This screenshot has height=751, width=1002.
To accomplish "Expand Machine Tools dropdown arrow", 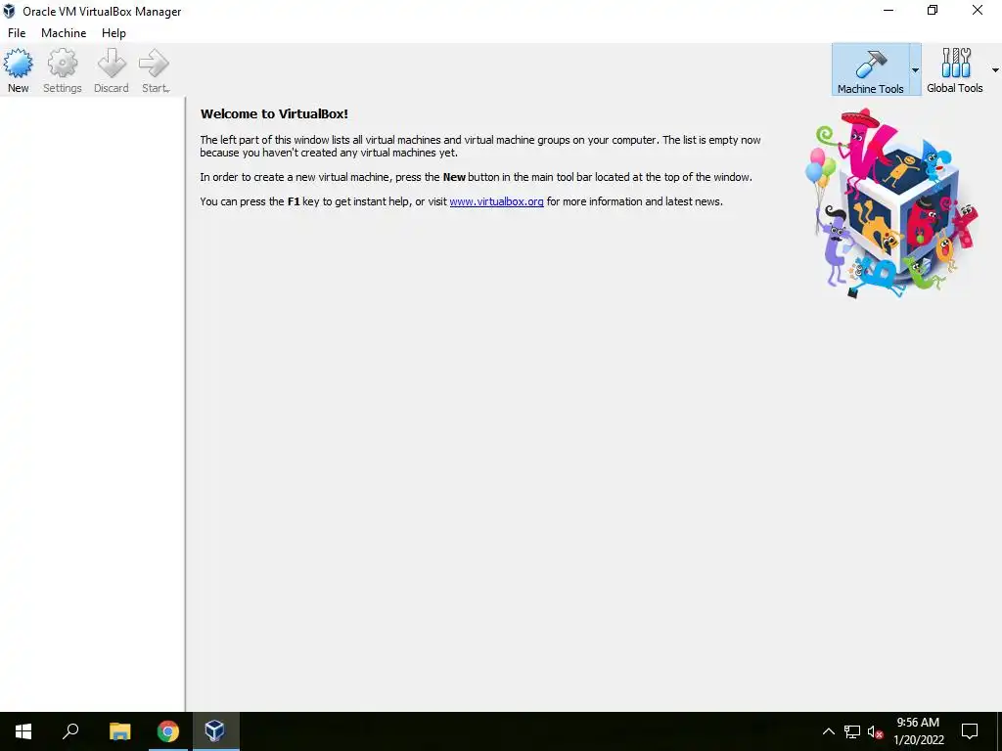I will coord(915,70).
